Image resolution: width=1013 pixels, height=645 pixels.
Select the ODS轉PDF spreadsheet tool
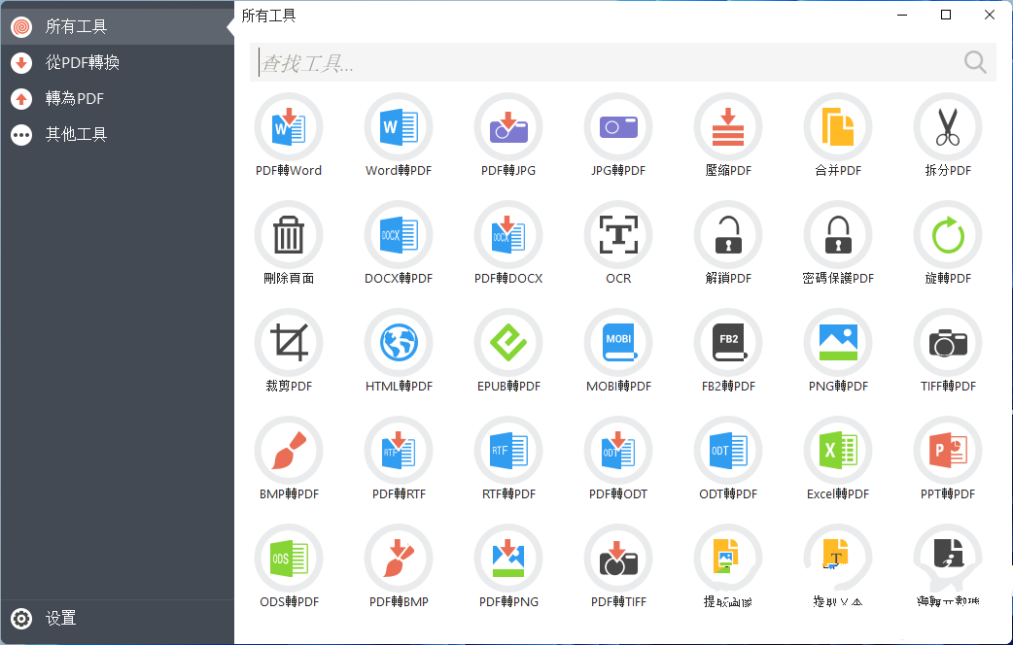tap(288, 558)
